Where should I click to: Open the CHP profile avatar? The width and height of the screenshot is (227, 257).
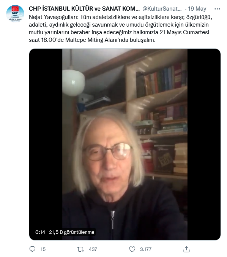[15, 14]
